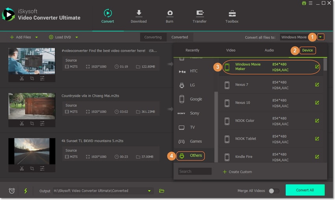
Task: Click the gift icon in title bar
Action: pos(304,3)
